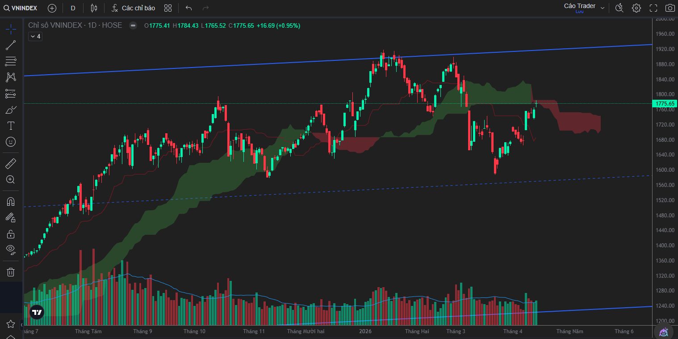Switch chart to fullscreen mode

(x=653, y=8)
